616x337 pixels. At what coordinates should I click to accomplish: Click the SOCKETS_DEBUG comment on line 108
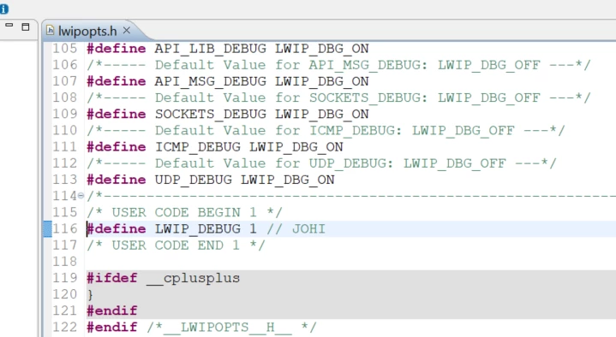338,98
